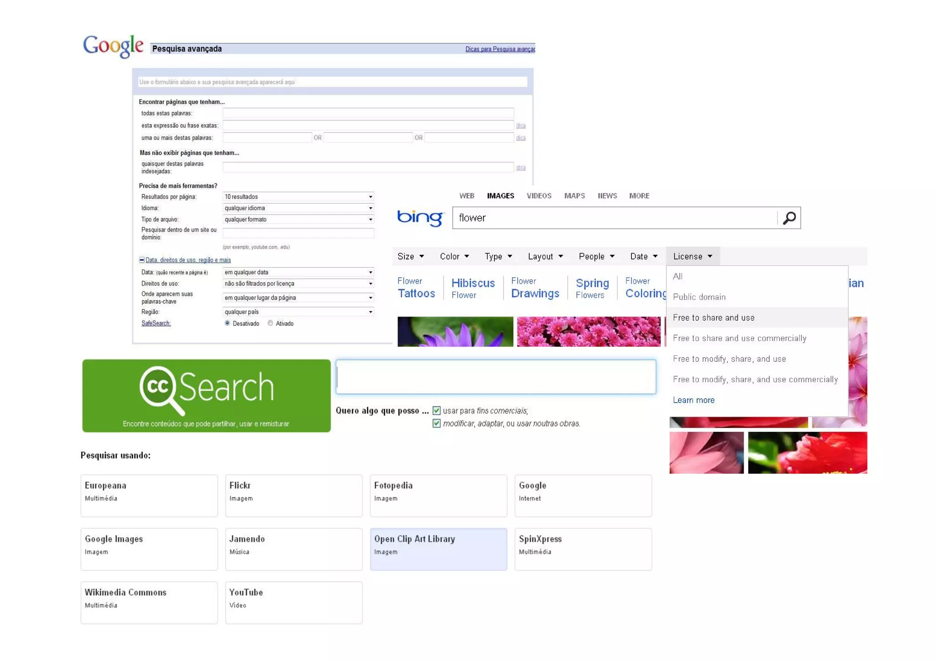Select the Wikimedia Commons search source
The width and height of the screenshot is (935, 660).
pos(149,602)
